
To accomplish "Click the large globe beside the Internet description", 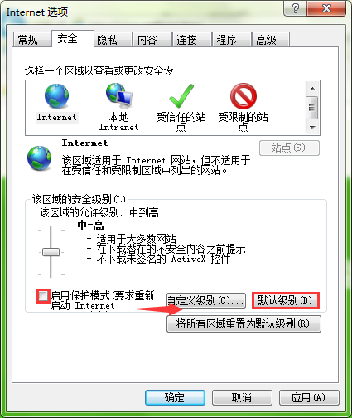I will coord(39,158).
